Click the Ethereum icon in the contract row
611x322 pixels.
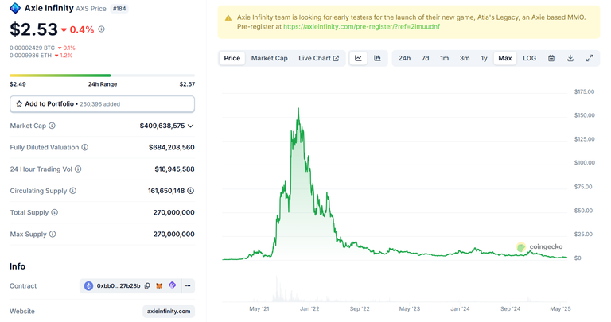coord(89,286)
